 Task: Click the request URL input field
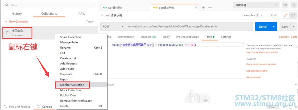(x=189, y=27)
